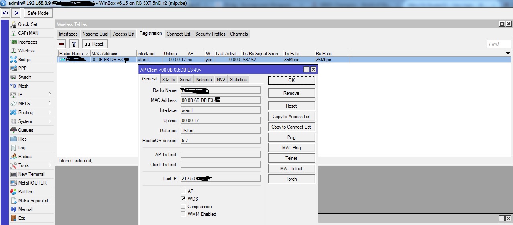Open Mesh menu icon
Viewport: 513px width, 225px height.
tap(14, 86)
